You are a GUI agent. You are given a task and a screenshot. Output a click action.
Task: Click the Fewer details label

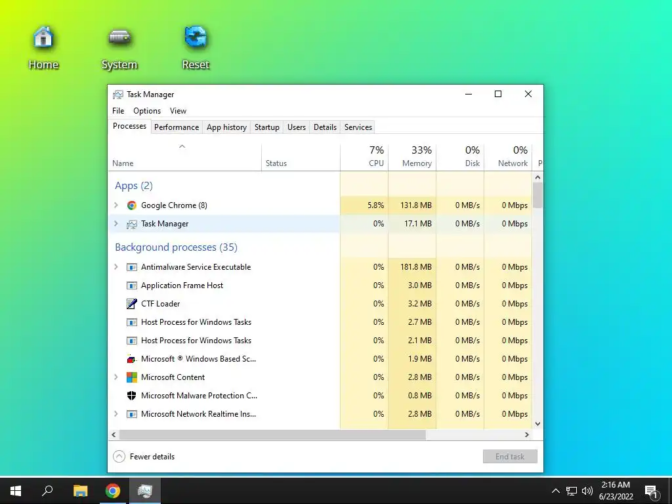(152, 457)
